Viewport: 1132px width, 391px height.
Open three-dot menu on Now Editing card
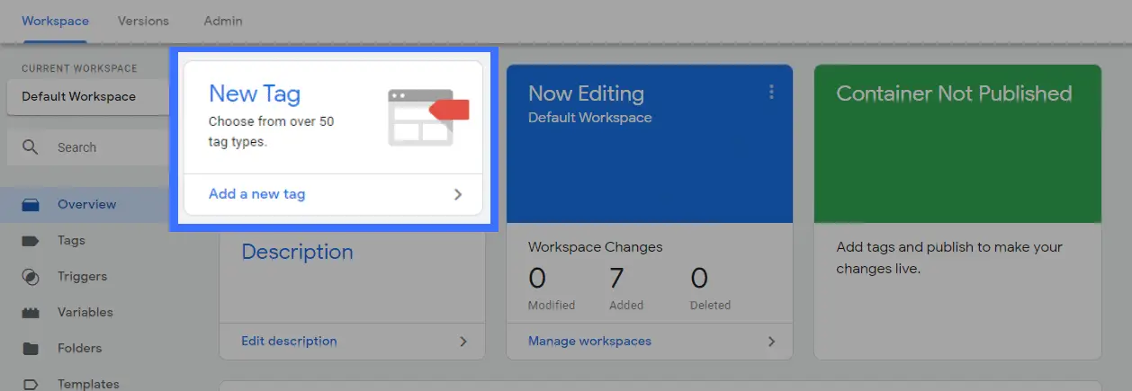click(x=770, y=92)
